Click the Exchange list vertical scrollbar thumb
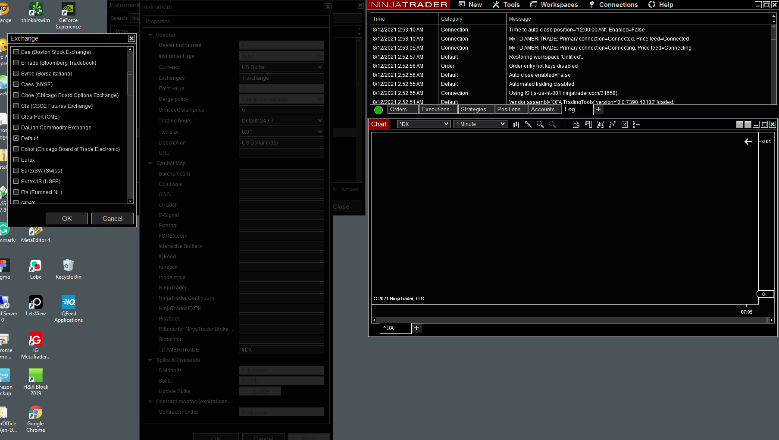Screen dimensions: 779x440 pyautogui.click(x=130, y=83)
